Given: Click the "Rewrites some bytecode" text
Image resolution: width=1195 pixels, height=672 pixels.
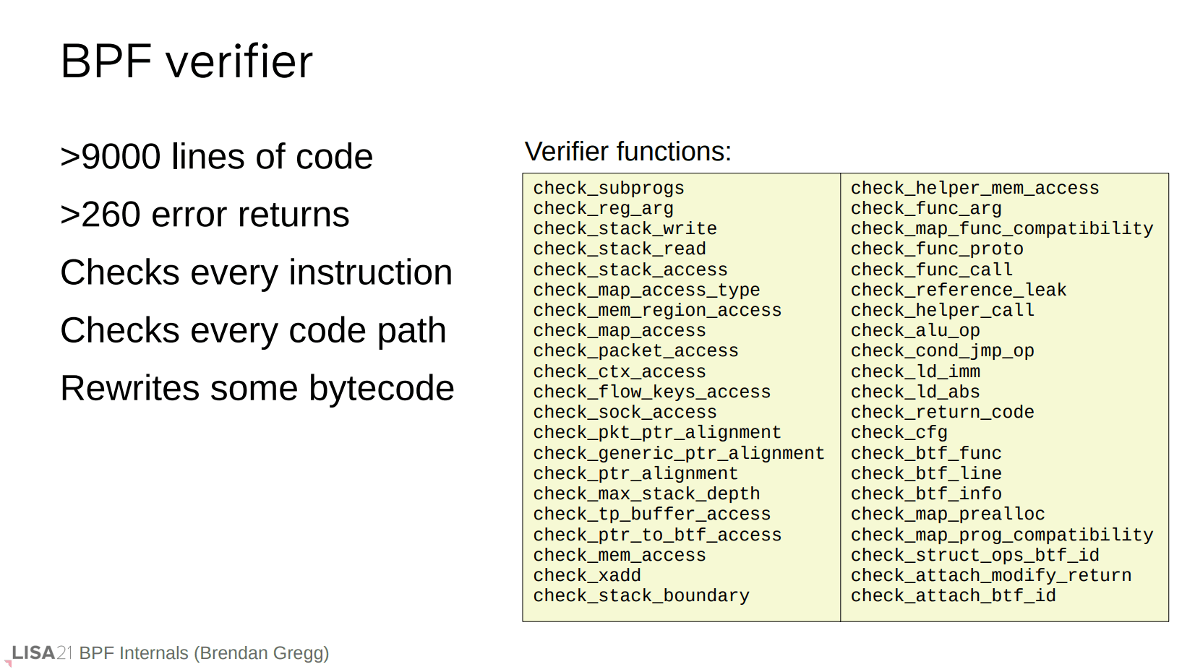Looking at the screenshot, I should (x=257, y=388).
